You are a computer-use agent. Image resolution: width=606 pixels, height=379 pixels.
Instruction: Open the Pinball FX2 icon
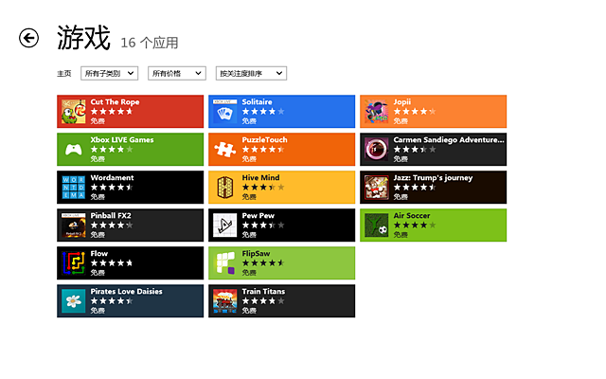coord(74,226)
